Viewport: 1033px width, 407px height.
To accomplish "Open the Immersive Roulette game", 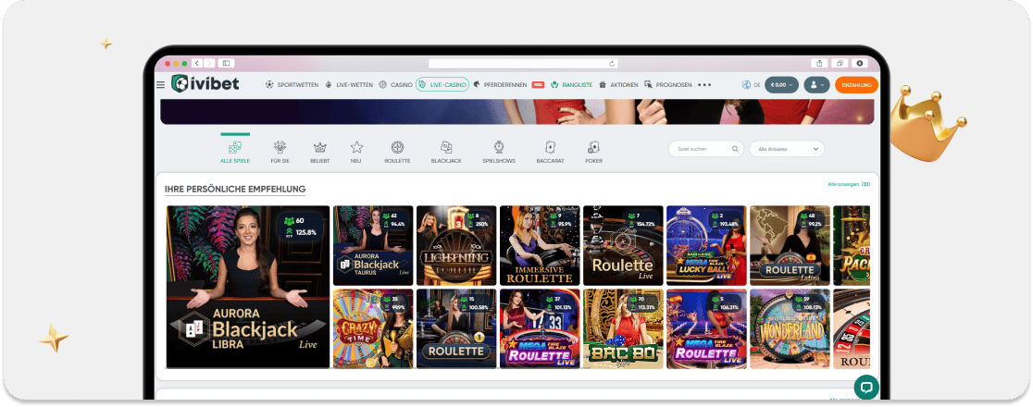I will [x=540, y=245].
